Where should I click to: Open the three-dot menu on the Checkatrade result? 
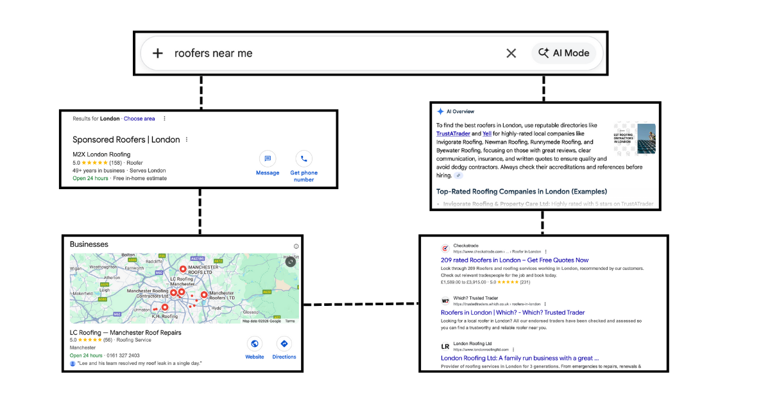(x=546, y=251)
